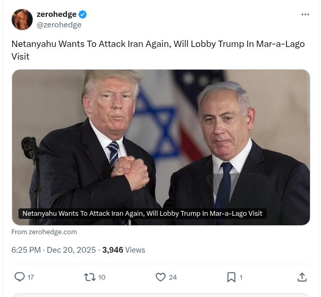
Task: Click the reply speech bubble icon
Action: coord(20,277)
